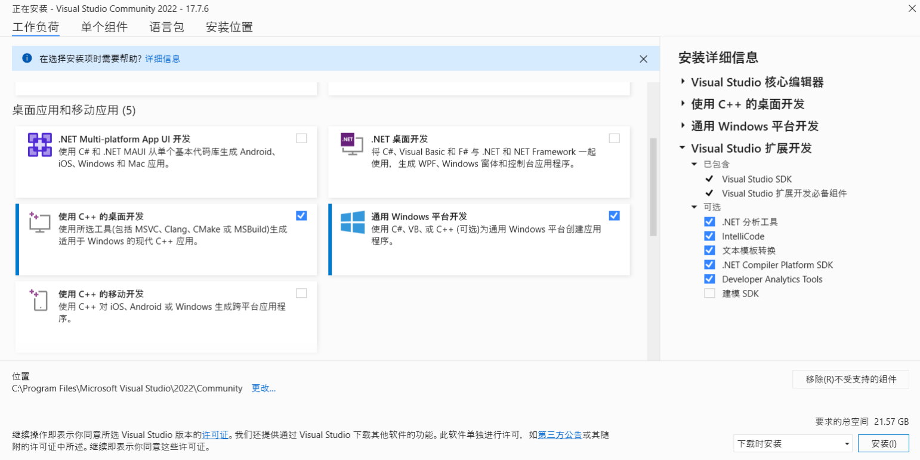Collapse the 可选 section
The width and height of the screenshot is (920, 460).
click(694, 207)
